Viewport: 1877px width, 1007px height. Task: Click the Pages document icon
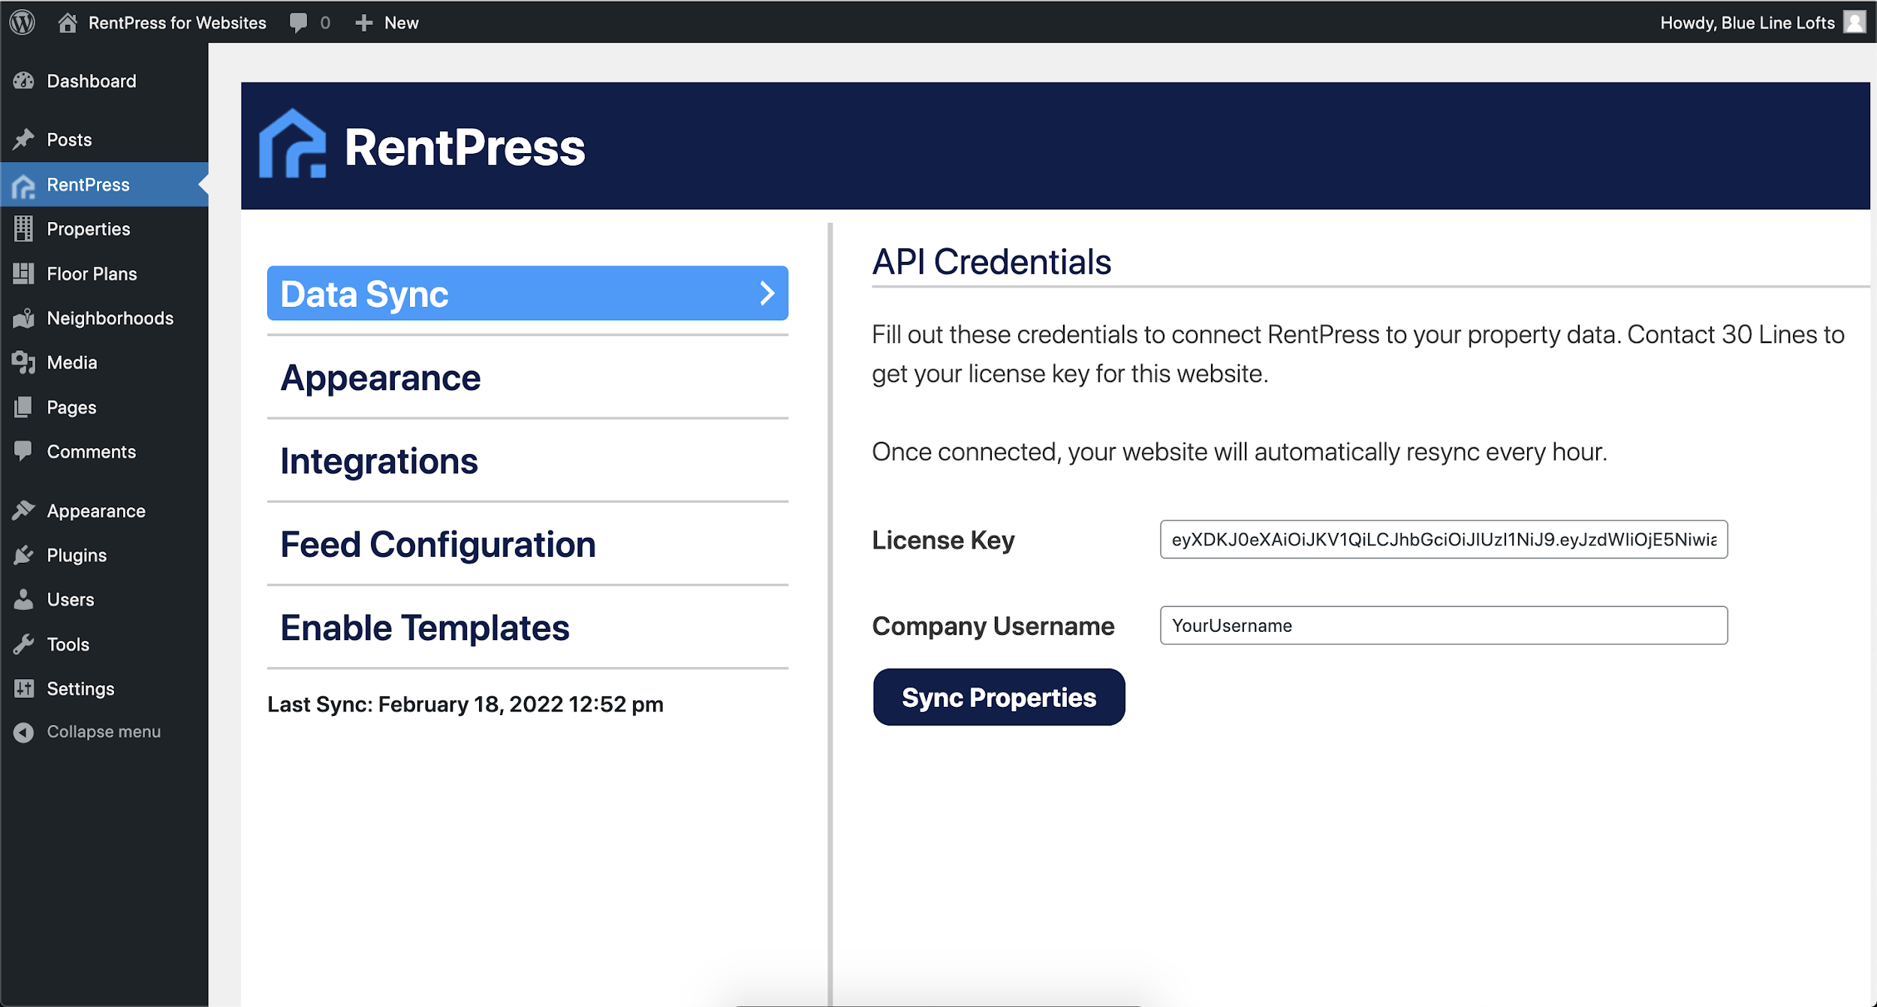23,407
